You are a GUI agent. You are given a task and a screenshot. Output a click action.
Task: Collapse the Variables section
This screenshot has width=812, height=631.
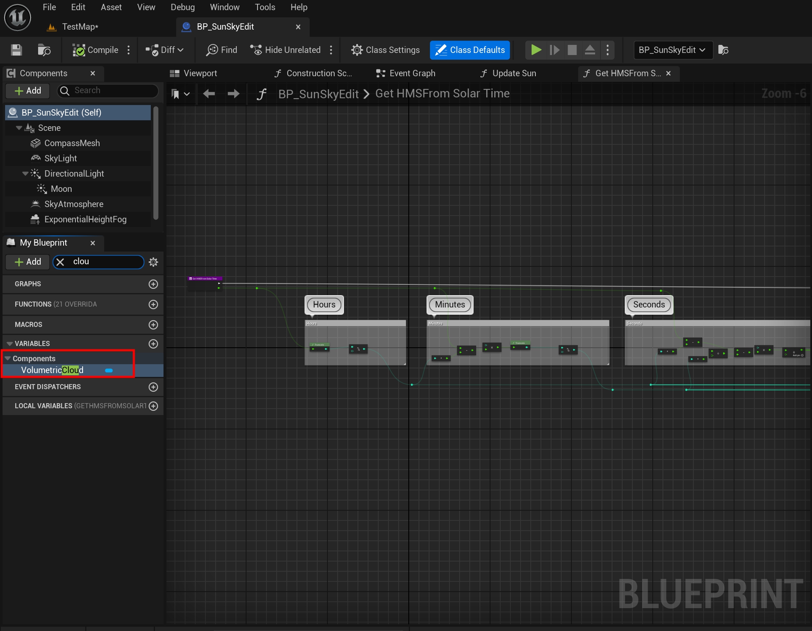click(x=9, y=344)
